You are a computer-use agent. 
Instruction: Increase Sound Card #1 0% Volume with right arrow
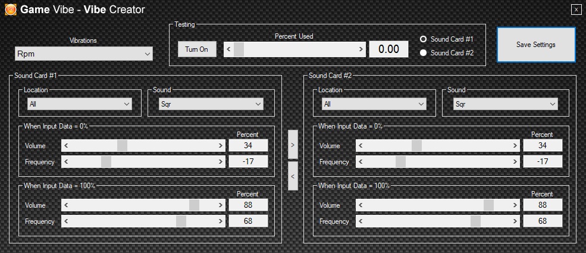click(x=221, y=146)
